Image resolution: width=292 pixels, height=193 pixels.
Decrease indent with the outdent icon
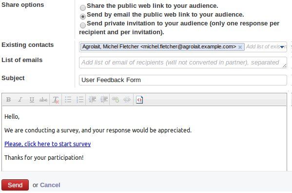pyautogui.click(x=92, y=100)
